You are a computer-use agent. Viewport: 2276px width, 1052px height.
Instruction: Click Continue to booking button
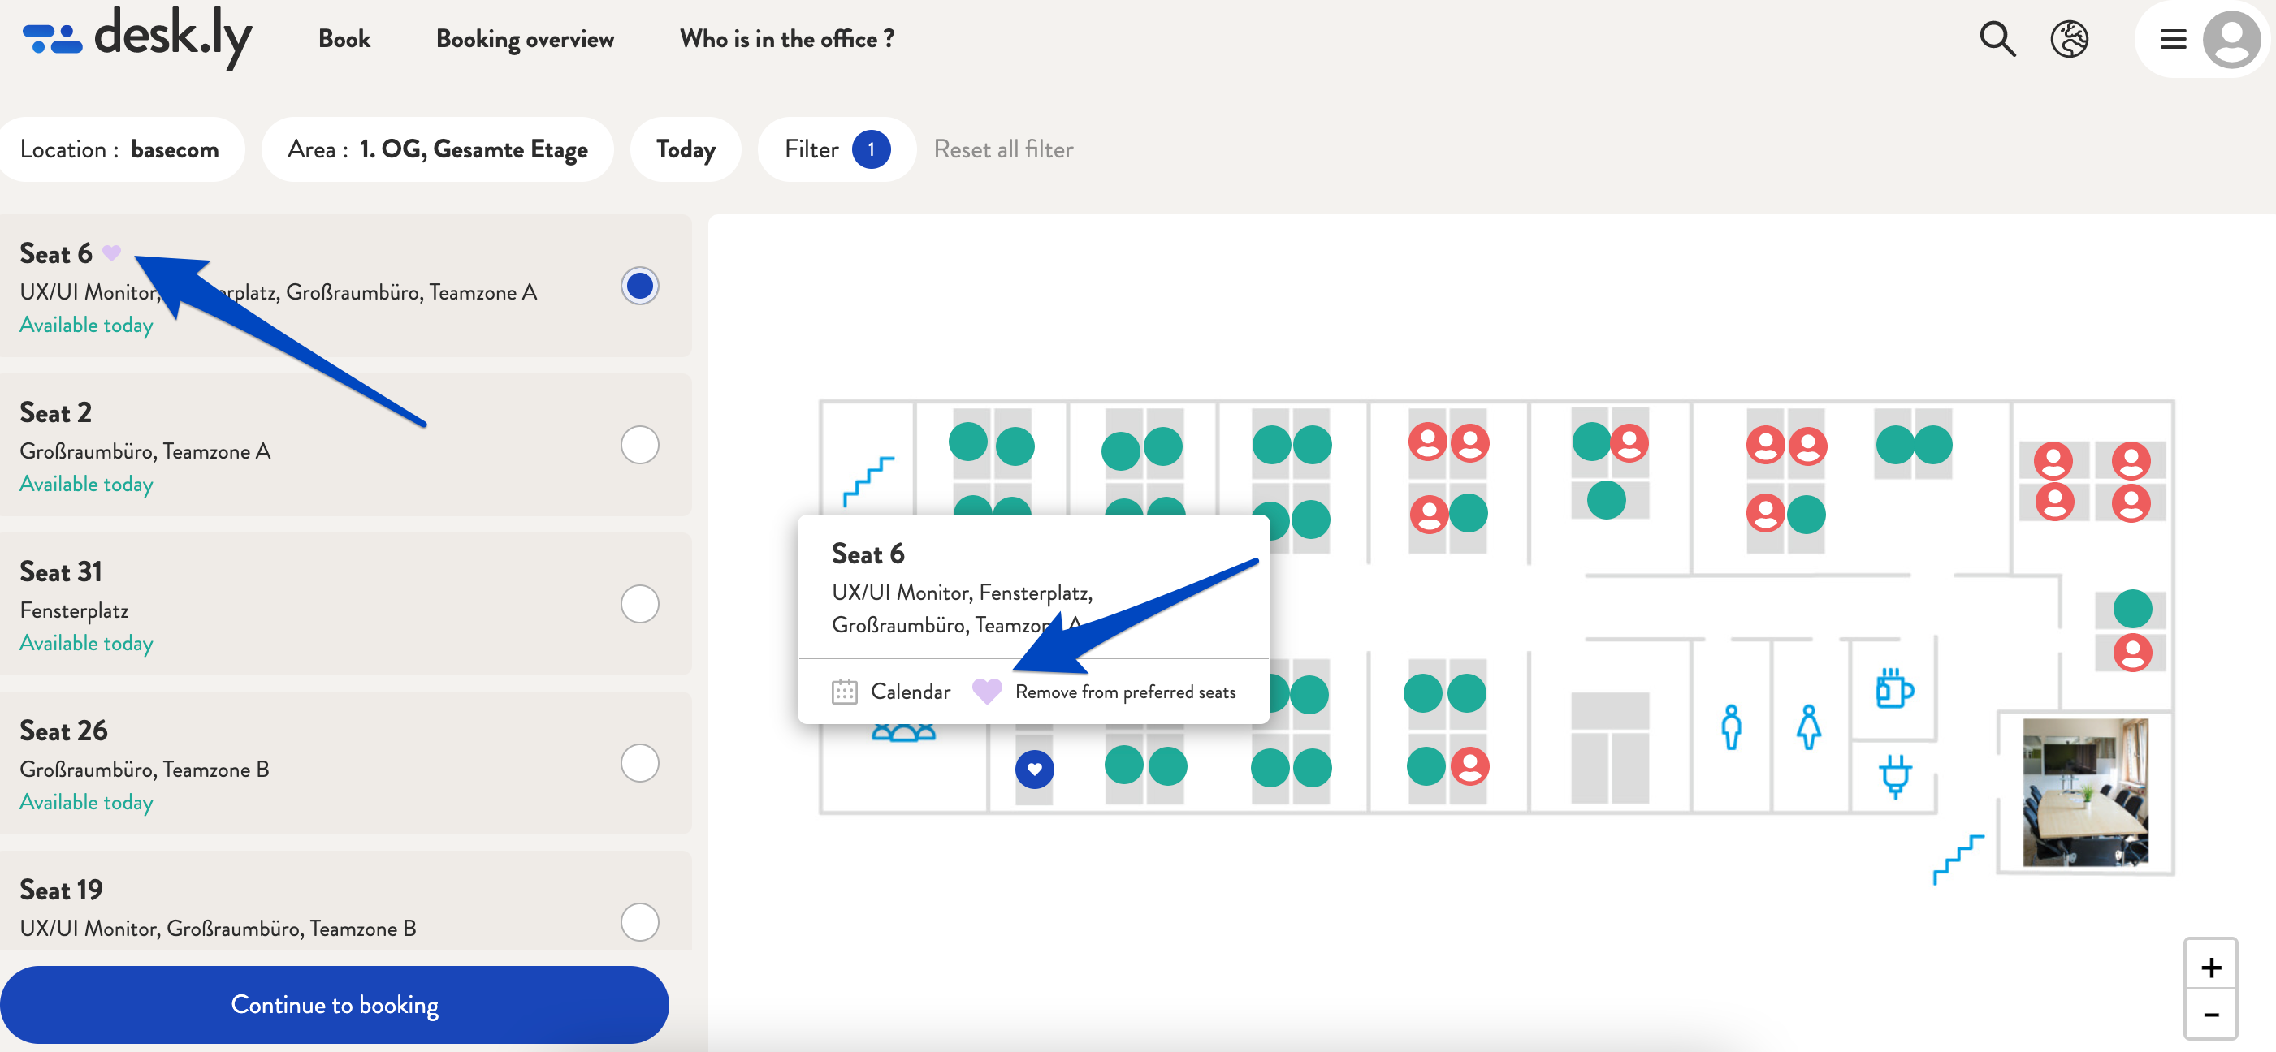click(x=335, y=1001)
